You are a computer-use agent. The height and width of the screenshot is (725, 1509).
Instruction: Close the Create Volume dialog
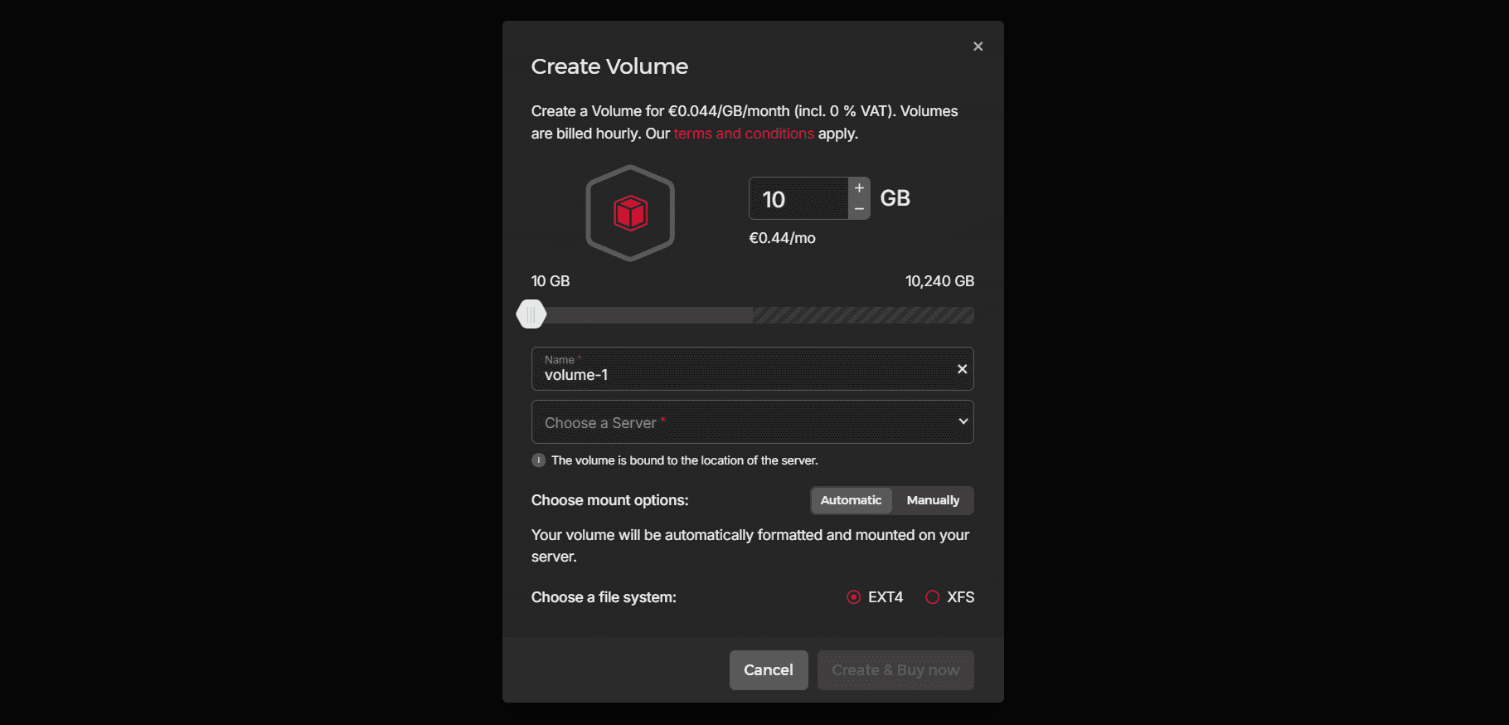(x=978, y=46)
